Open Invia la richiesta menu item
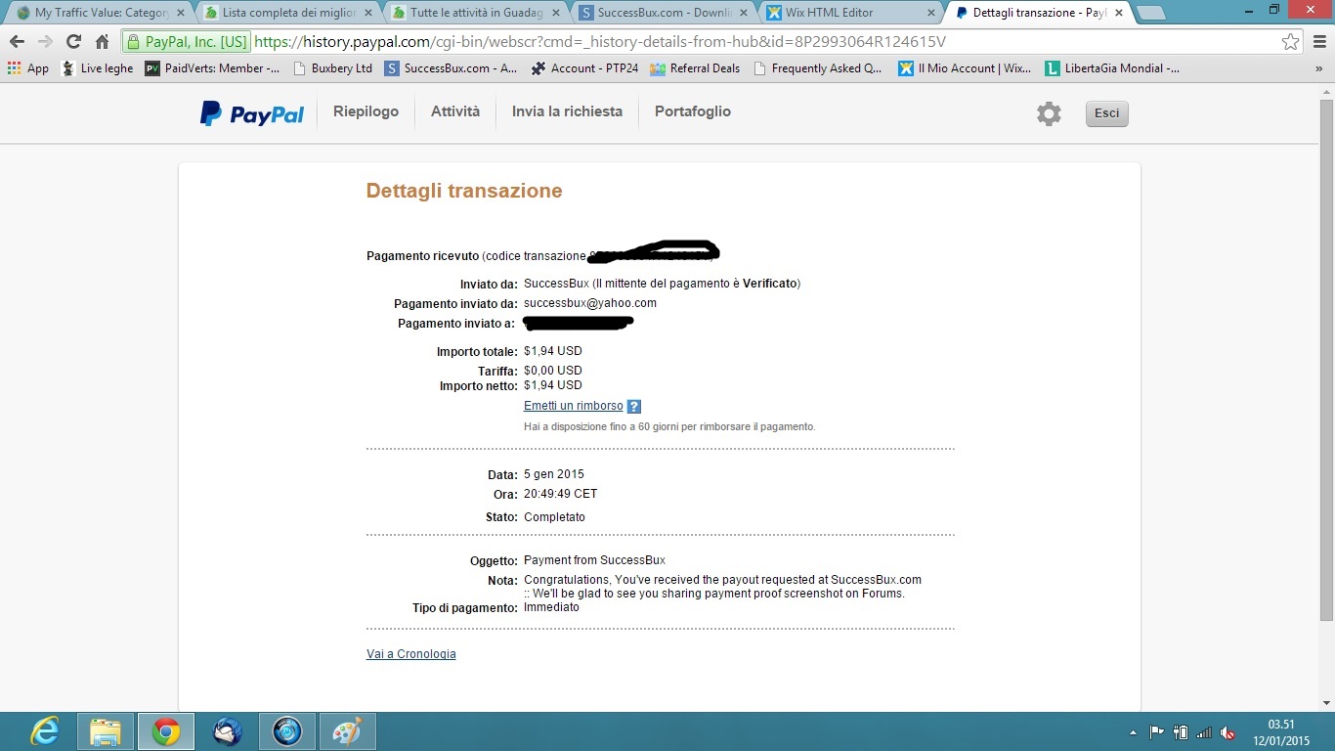Image resolution: width=1335 pixels, height=751 pixels. (x=567, y=111)
